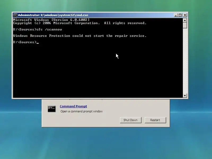Click the Copyright 2006 Microsoft Corporation line
212x159 pixels.
(80, 23)
